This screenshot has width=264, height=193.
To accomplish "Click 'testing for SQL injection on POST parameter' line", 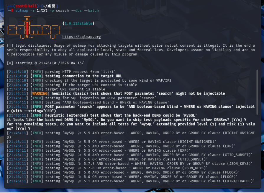I will 82,98.
